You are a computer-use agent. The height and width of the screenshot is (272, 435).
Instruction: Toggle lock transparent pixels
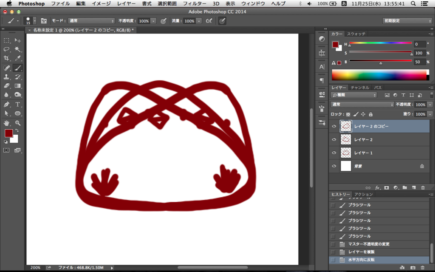click(348, 114)
